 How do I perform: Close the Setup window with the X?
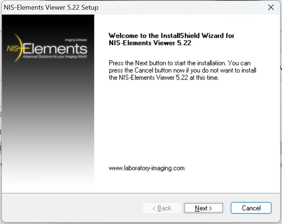pos(271,7)
